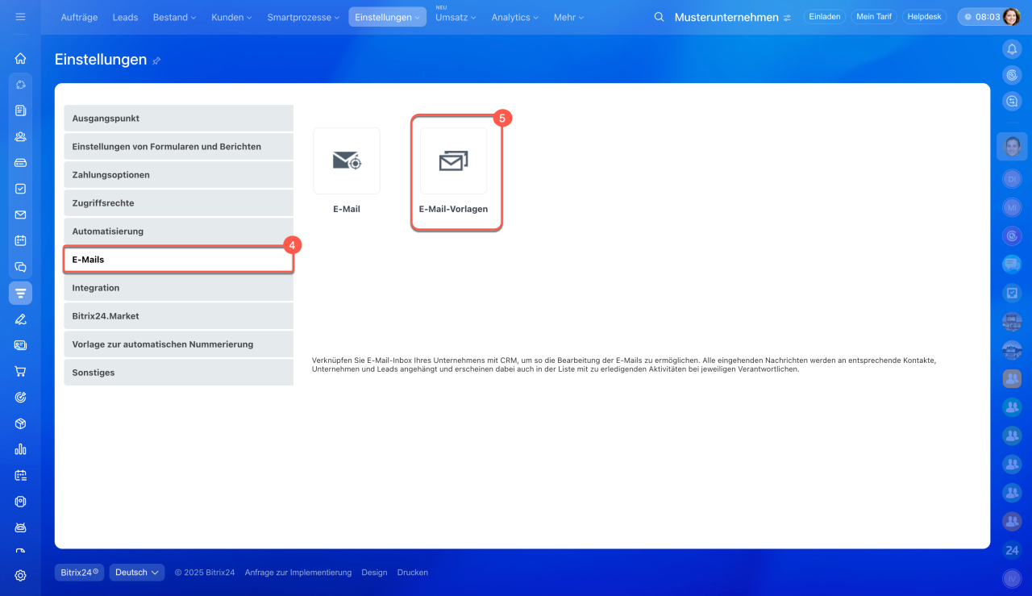Image resolution: width=1032 pixels, height=596 pixels.
Task: Expand the Bestand dropdown menu
Action: [174, 17]
